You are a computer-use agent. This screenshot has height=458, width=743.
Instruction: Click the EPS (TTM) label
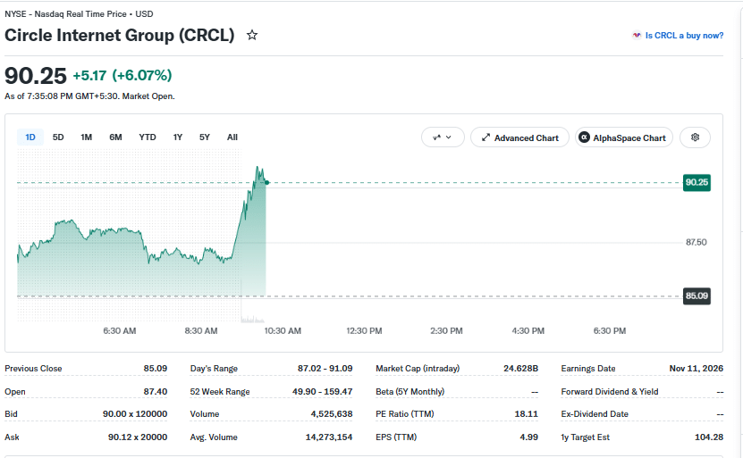pyautogui.click(x=396, y=437)
